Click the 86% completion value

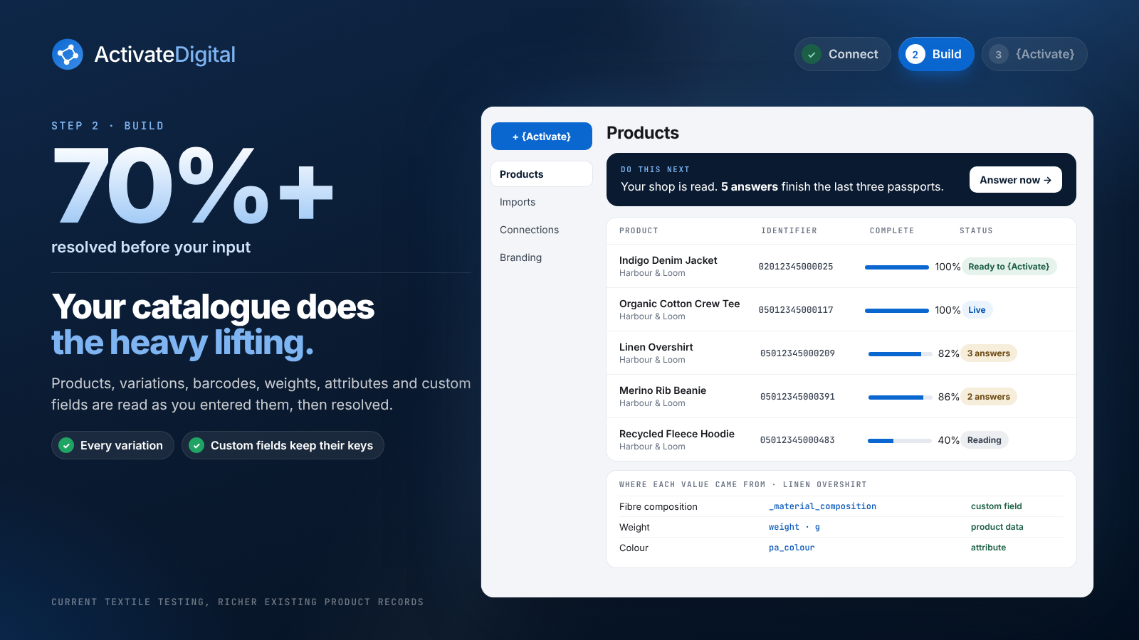click(949, 397)
